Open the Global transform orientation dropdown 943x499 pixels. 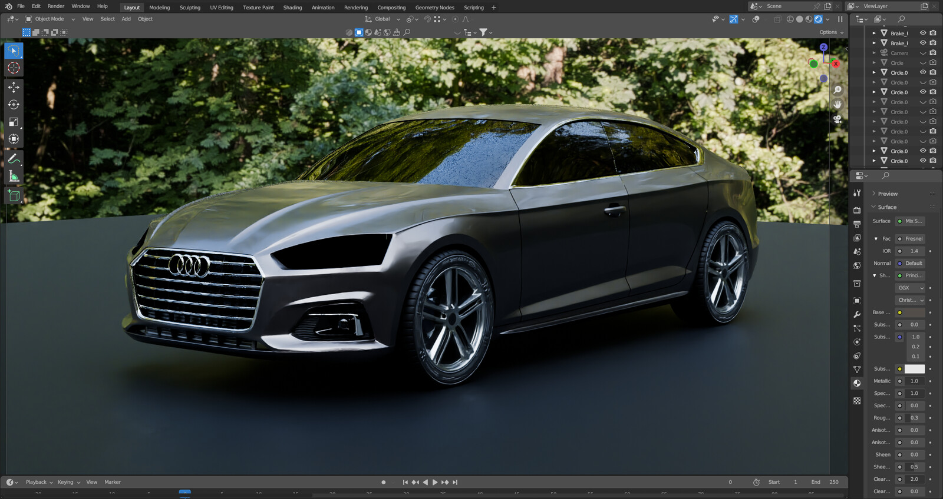[383, 19]
